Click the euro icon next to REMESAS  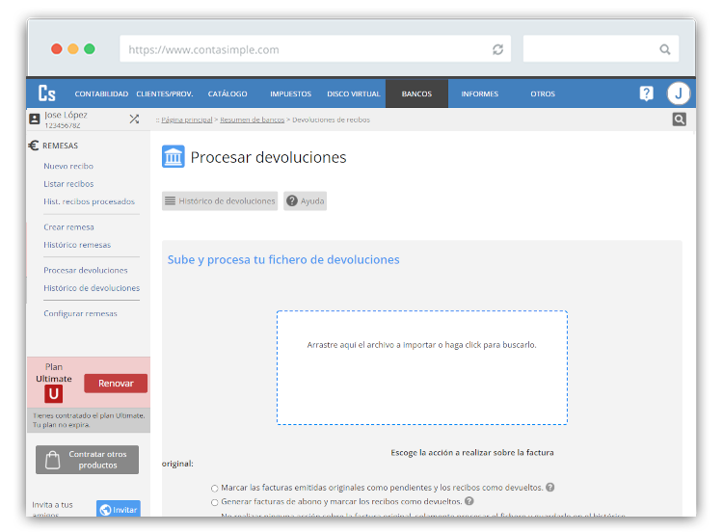pyautogui.click(x=34, y=146)
